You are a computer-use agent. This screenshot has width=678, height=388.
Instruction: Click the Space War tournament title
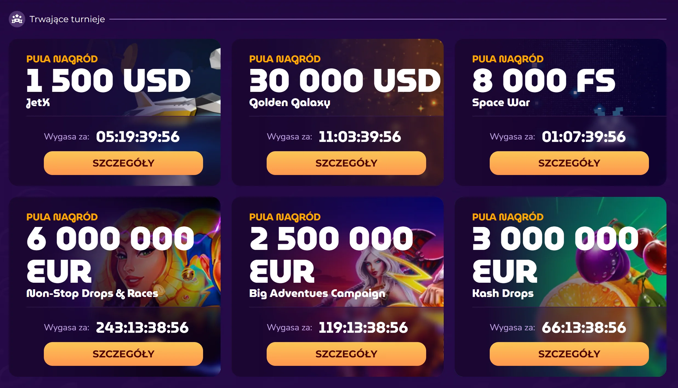tap(501, 103)
